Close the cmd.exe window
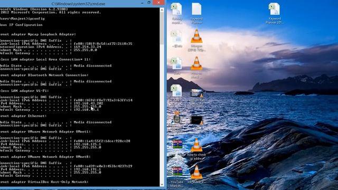Screen dimensions: 338x190 pos(158,3)
